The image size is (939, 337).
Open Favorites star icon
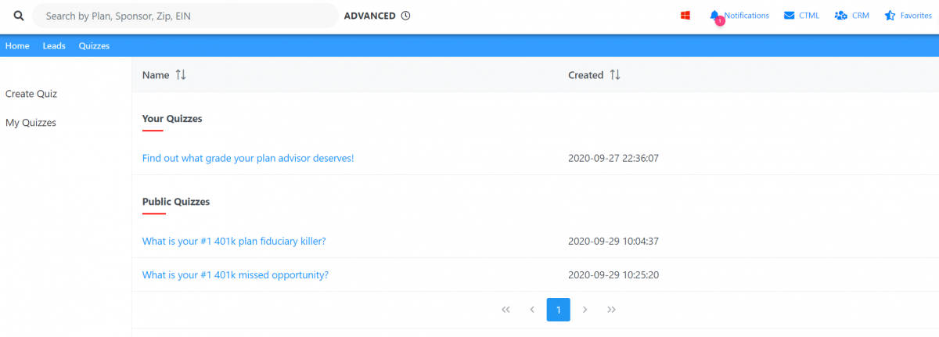tap(890, 16)
